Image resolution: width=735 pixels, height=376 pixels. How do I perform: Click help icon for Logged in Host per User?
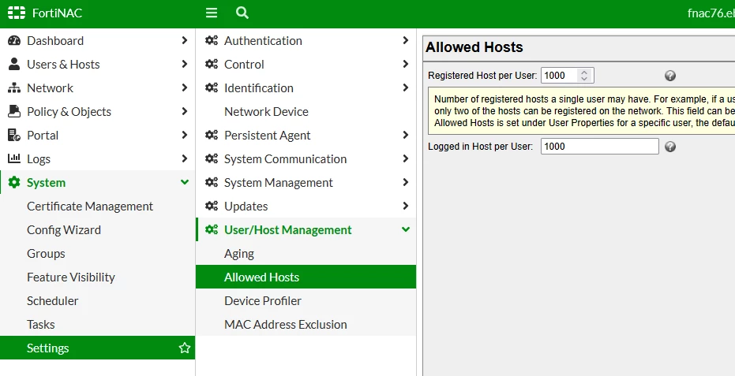(x=670, y=147)
